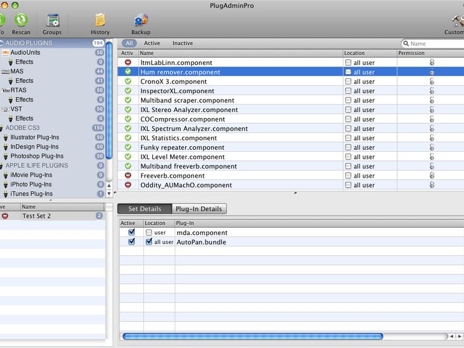
Task: Click the red status icon for Freeverb.component
Action: click(x=128, y=176)
